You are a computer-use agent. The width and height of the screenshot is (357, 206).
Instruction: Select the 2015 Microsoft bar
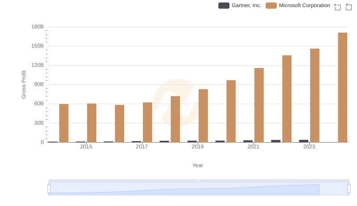coord(92,123)
